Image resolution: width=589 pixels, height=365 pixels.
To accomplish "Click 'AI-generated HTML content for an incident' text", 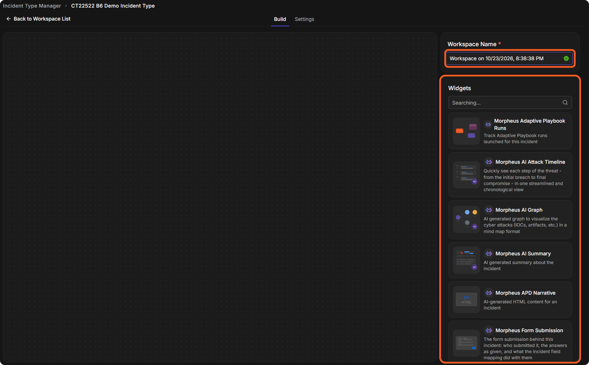I will point(520,305).
